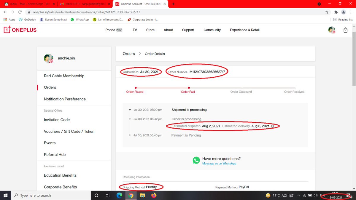Open the Reading list
The image size is (356, 200).
click(343, 20)
